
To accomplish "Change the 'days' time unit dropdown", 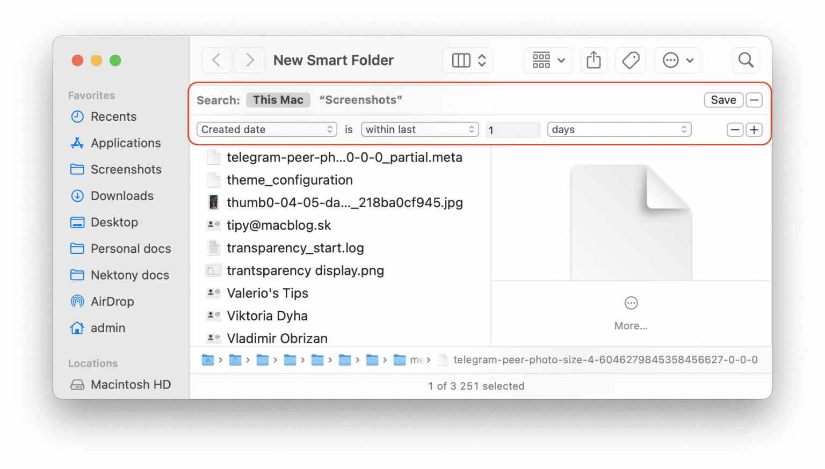I will [619, 129].
